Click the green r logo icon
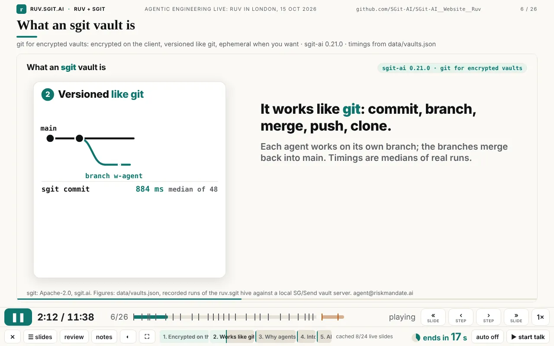Image resolution: width=554 pixels, height=346 pixels. 22,9
